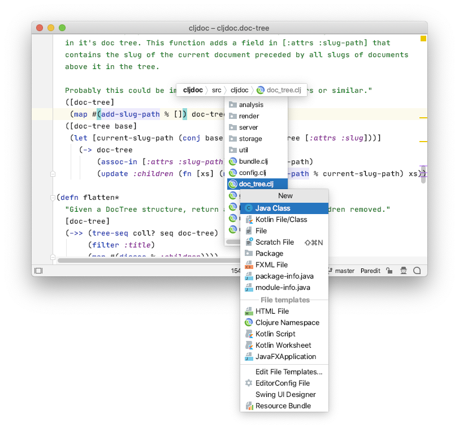Click the current-slug-path binding in the let line

(135, 138)
